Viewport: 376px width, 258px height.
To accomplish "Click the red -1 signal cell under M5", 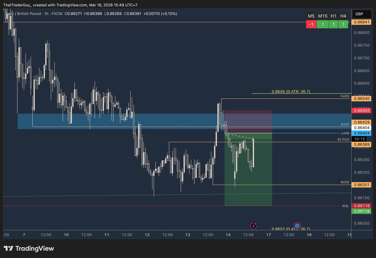I will point(311,24).
